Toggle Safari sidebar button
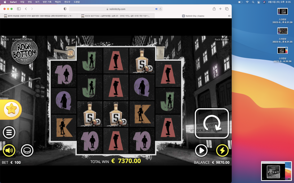Screen dimensions: 294x183 [x=19, y=9]
